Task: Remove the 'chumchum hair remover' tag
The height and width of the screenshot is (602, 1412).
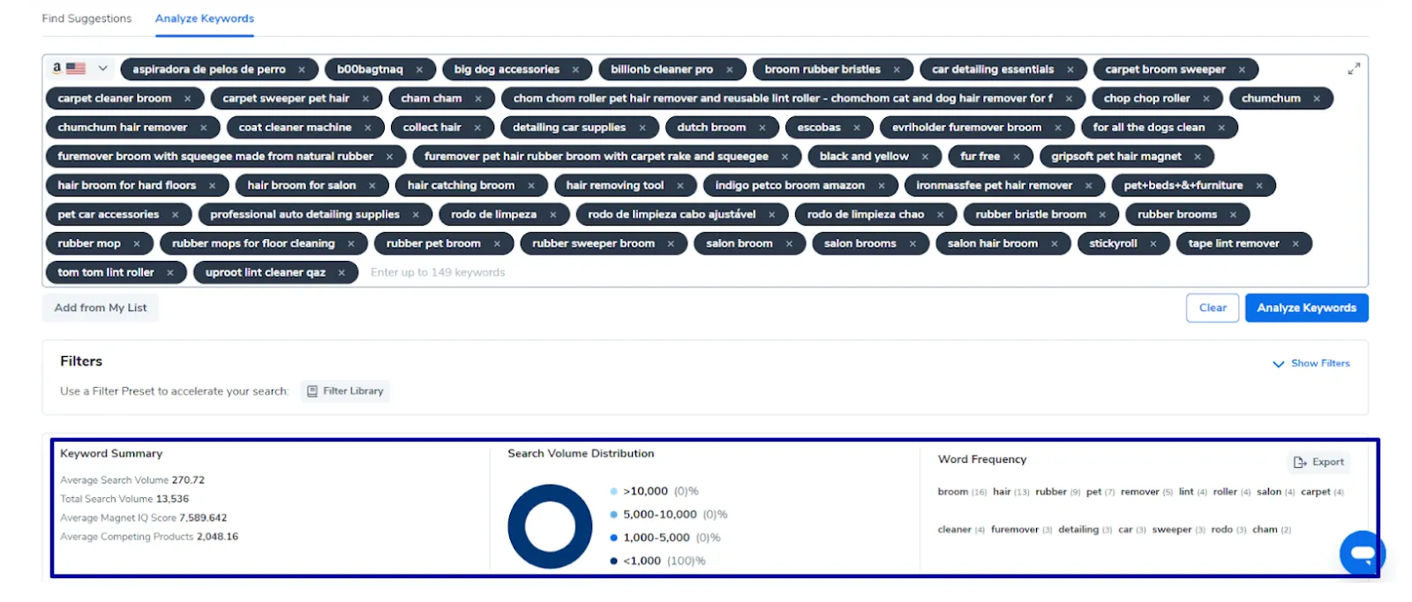Action: coord(204,128)
